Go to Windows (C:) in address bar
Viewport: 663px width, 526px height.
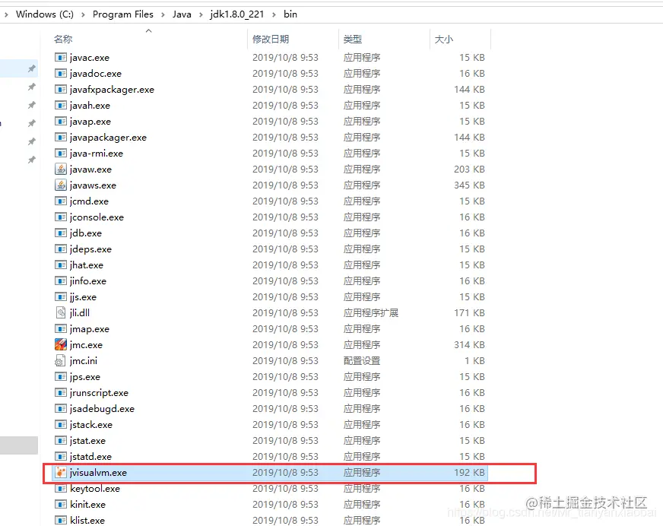pos(45,14)
